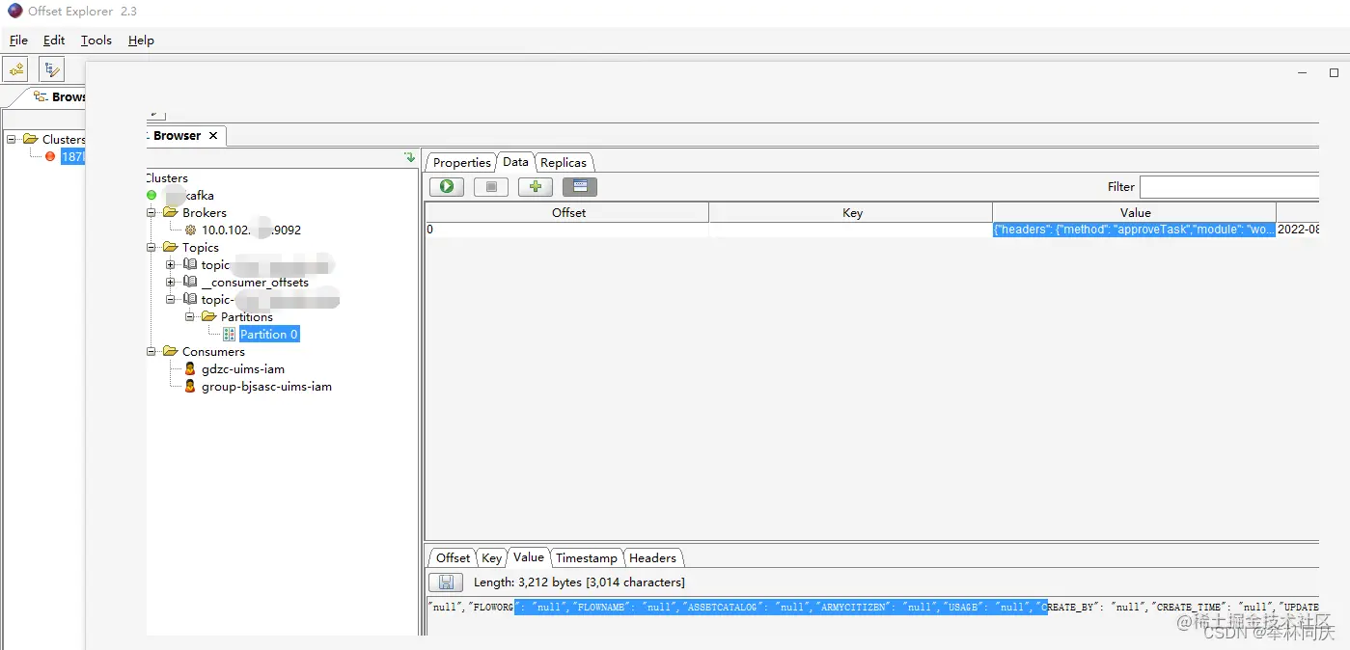1350x650 pixels.
Task: Select the message row value cell with headers JSON
Action: (1134, 230)
